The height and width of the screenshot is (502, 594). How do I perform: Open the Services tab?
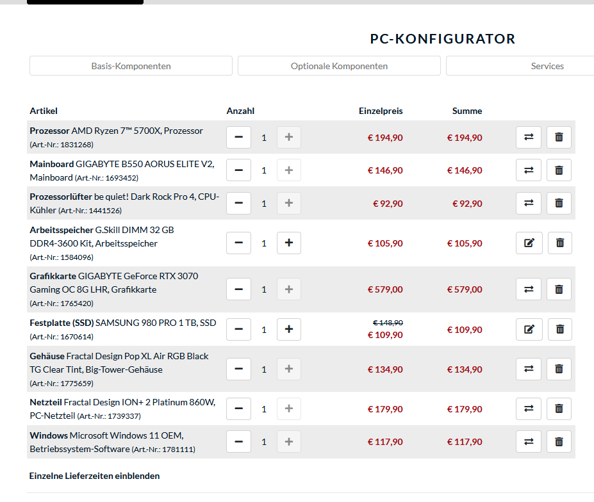tap(547, 66)
